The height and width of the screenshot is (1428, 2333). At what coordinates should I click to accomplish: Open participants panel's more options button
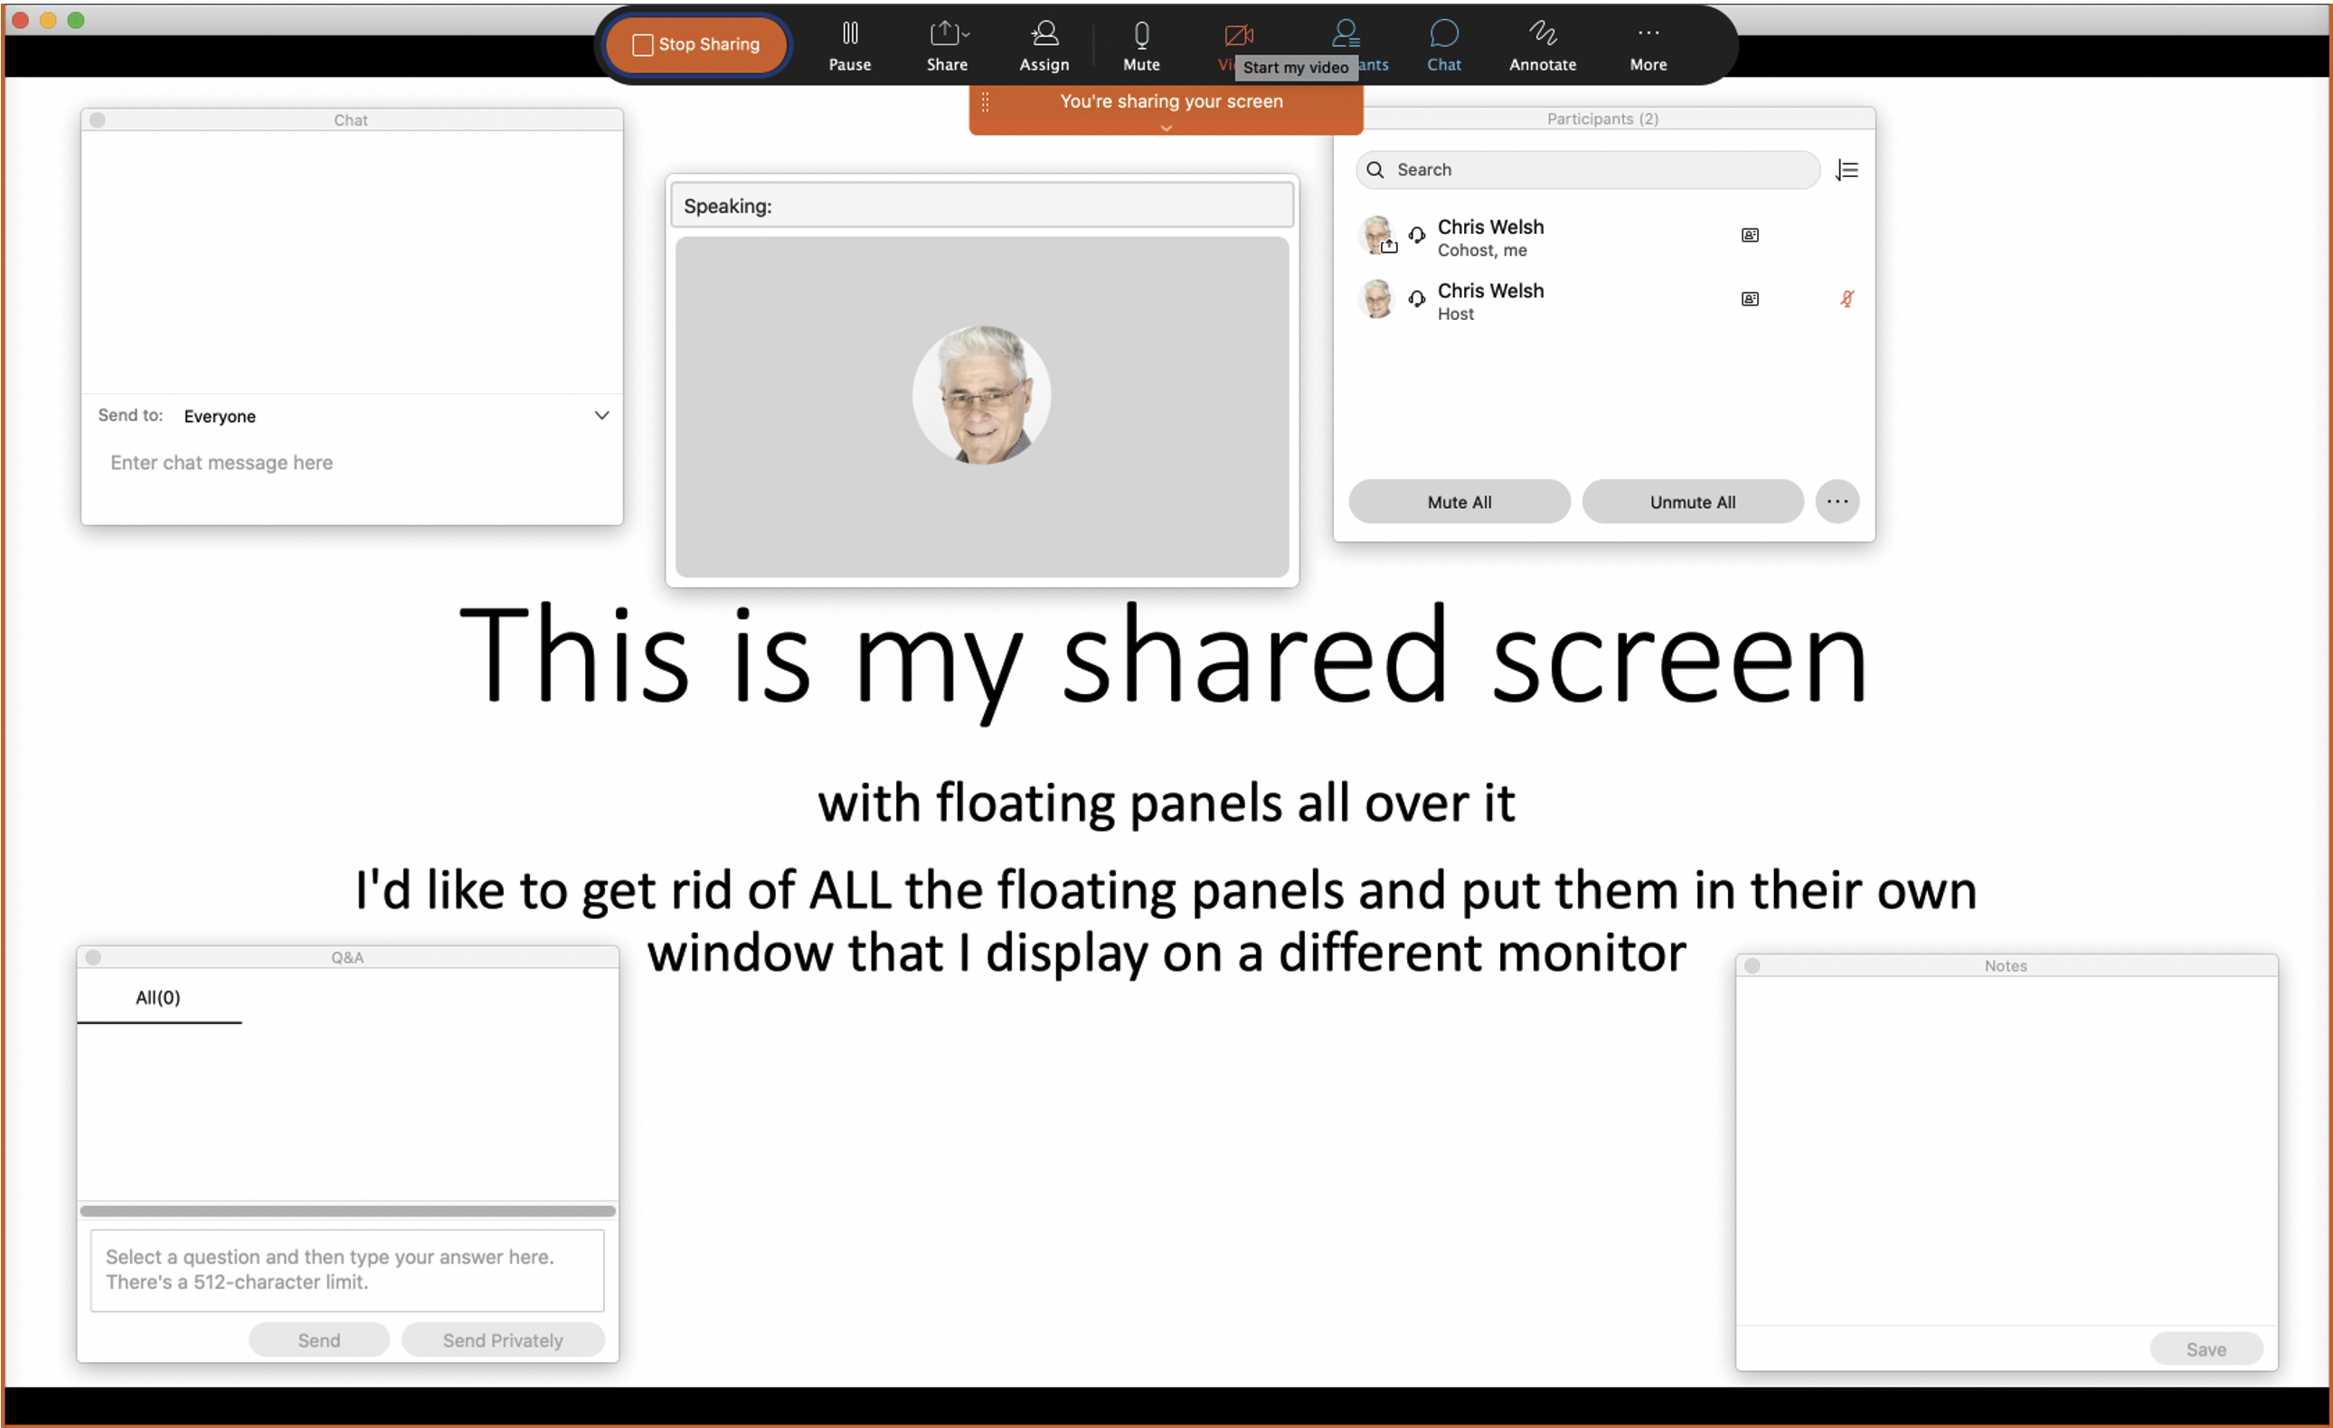(1837, 502)
